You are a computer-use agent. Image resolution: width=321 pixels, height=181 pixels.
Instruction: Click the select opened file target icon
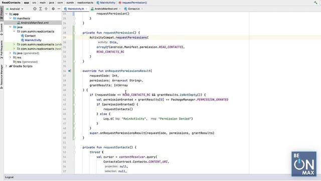[35, 9]
